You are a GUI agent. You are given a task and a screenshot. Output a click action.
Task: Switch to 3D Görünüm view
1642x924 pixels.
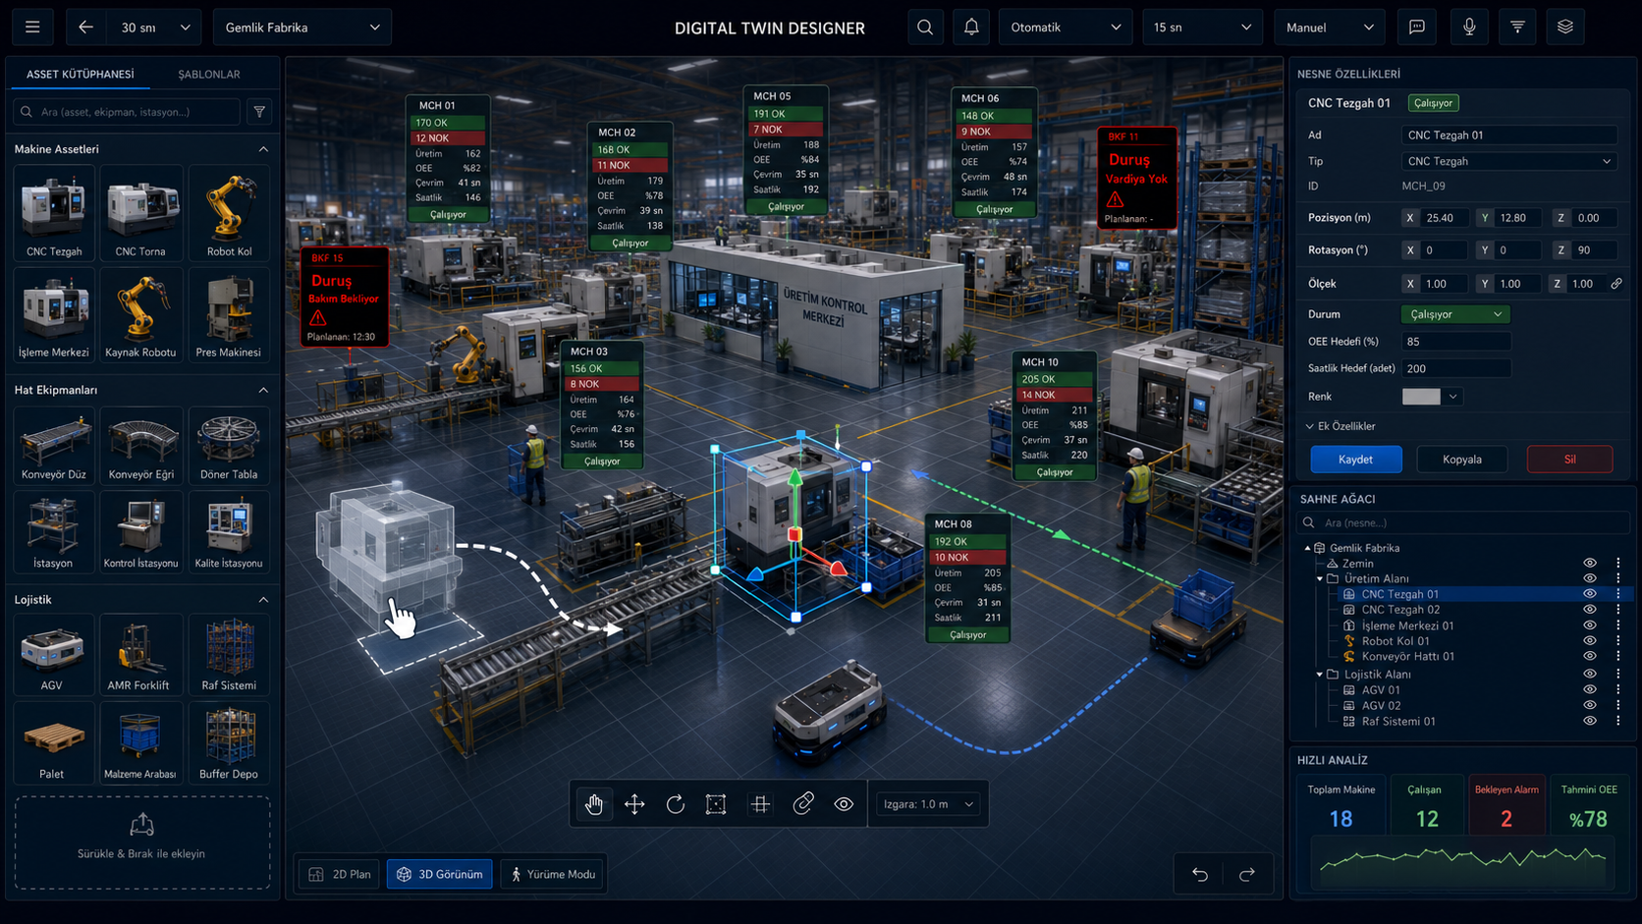[440, 874]
